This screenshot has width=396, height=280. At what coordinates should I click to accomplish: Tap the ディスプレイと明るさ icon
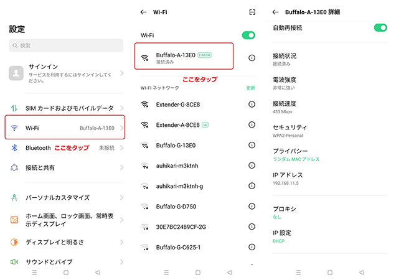[x=14, y=242]
